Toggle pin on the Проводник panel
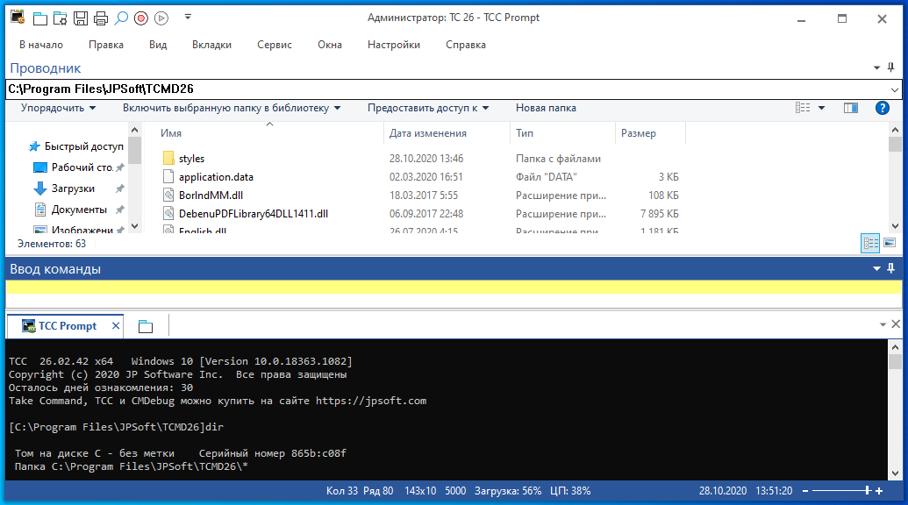 (890, 68)
